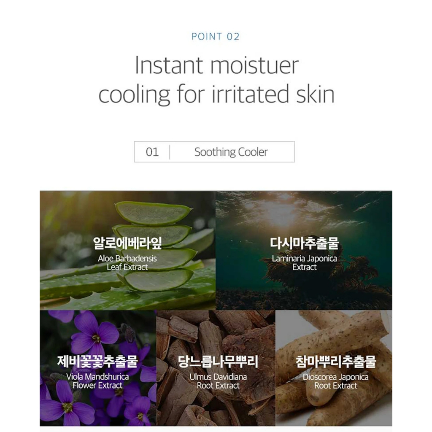Open the elm bark pieces image

tap(216, 368)
